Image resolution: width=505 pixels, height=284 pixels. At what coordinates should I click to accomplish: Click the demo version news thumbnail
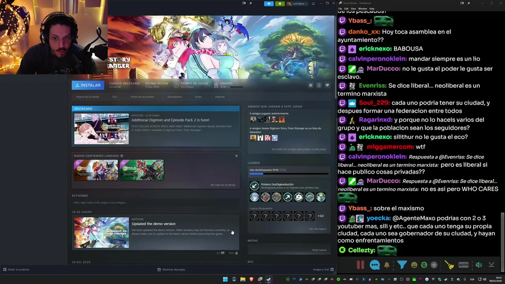click(101, 233)
